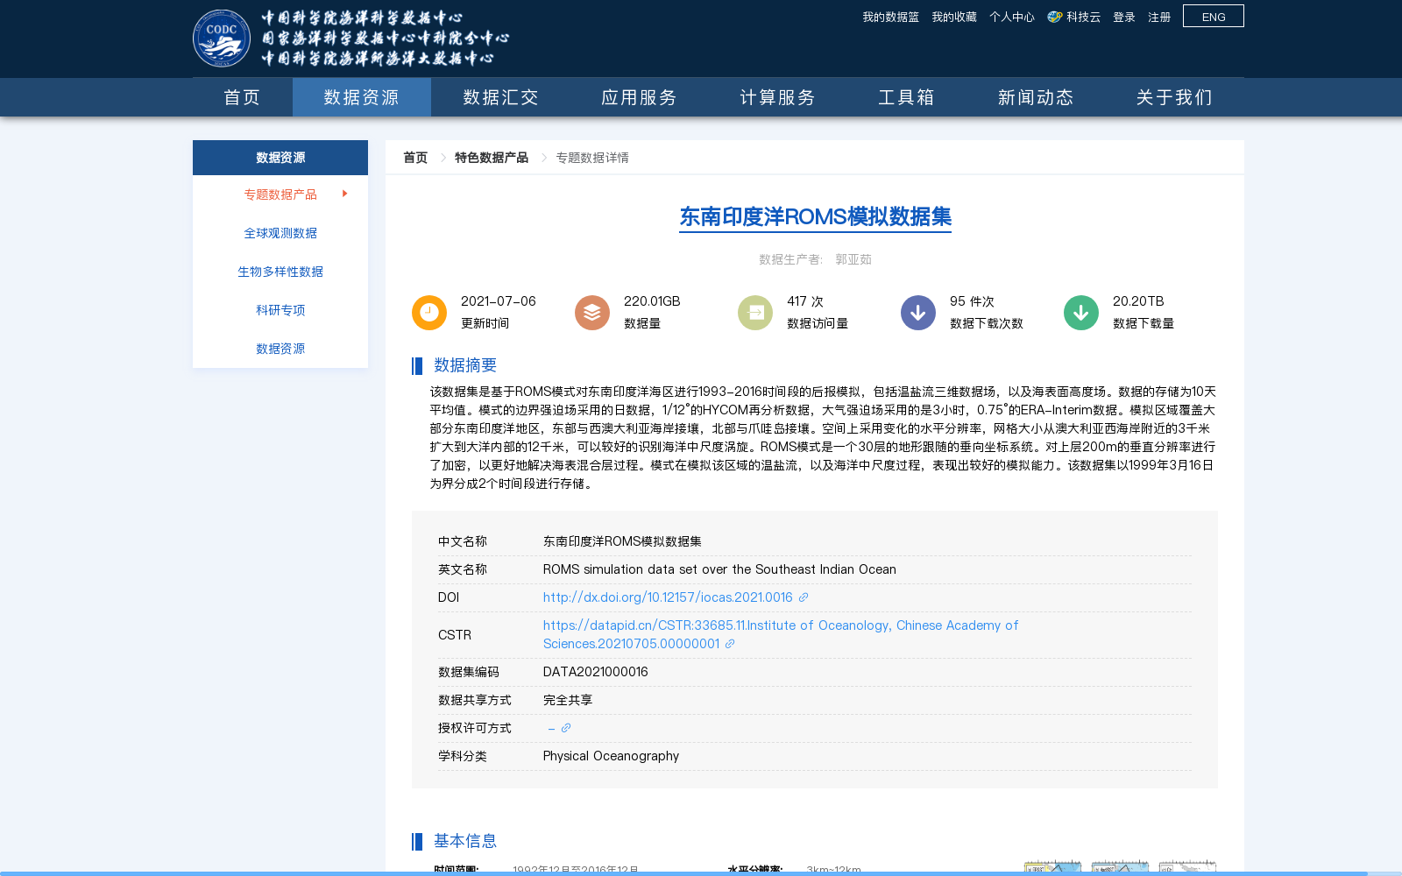Select 数据资源 sidebar bottom item
Image resolution: width=1402 pixels, height=876 pixels.
280,349
